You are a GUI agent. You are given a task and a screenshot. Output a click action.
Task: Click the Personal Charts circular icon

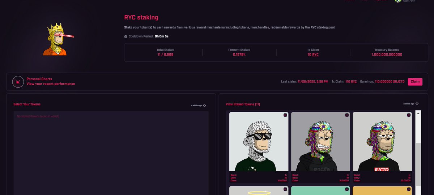[x=18, y=82]
